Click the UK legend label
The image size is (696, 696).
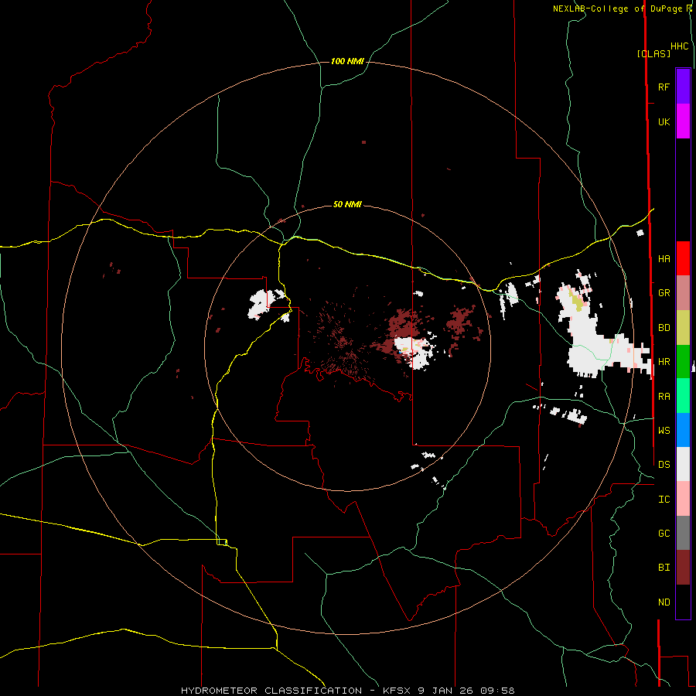click(x=664, y=121)
